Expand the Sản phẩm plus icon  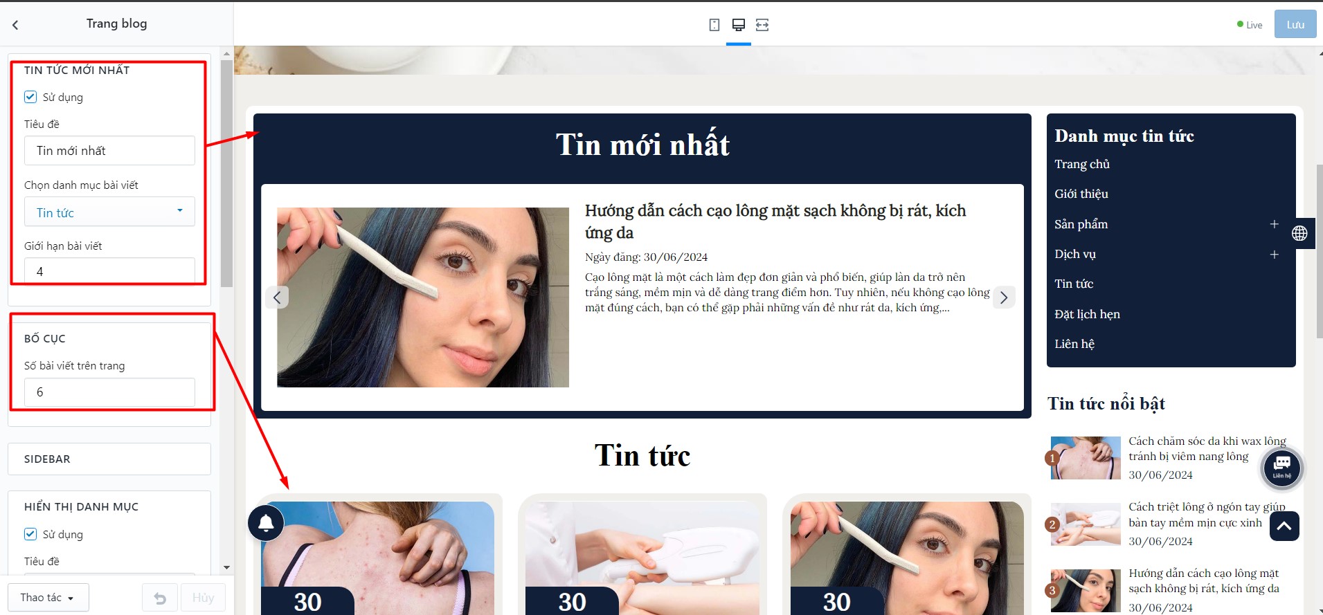pyautogui.click(x=1274, y=224)
